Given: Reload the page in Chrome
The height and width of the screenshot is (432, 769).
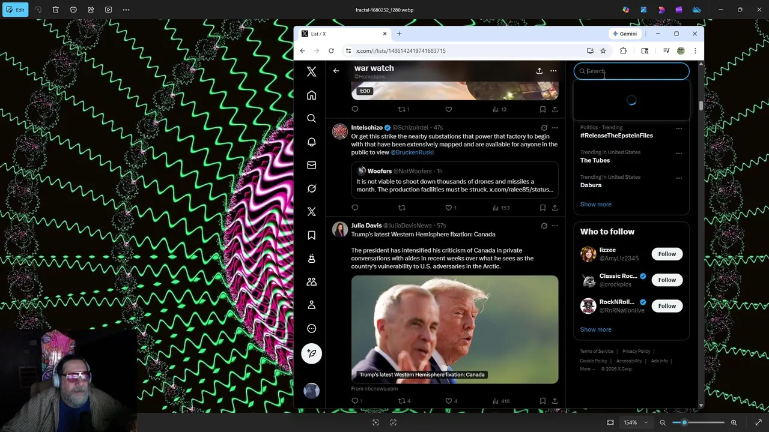Looking at the screenshot, I should [331, 51].
